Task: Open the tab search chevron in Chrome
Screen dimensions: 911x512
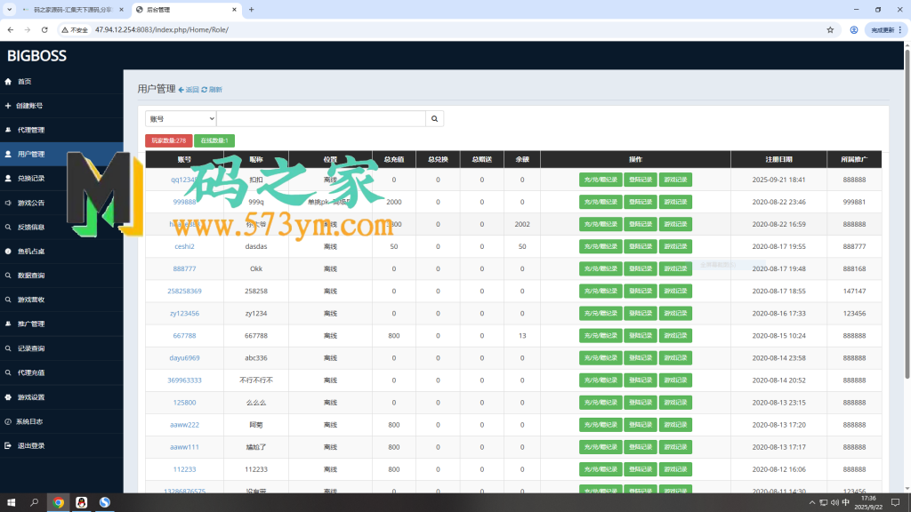Action: [x=9, y=9]
